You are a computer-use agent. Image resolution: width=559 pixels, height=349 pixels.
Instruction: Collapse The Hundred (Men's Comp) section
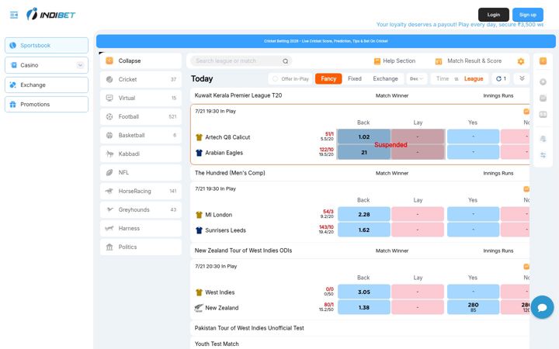click(359, 173)
